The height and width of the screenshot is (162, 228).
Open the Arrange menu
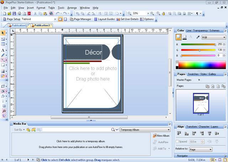(x=72, y=8)
